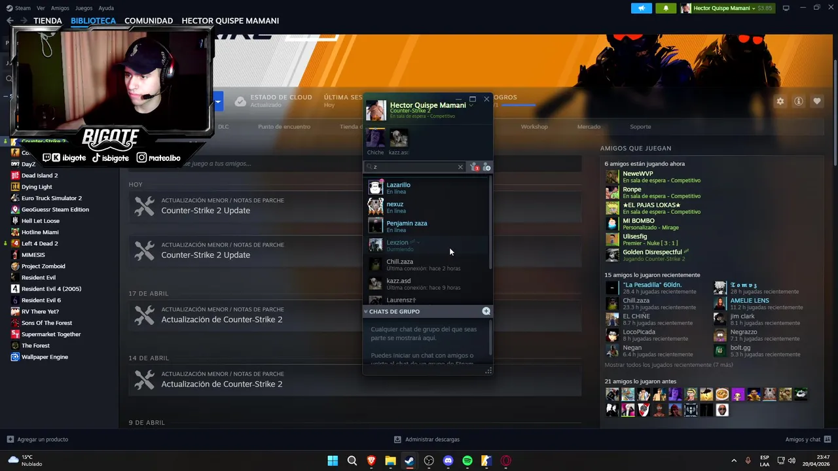838x471 pixels.
Task: Show all recently played friends link
Action: (668, 365)
